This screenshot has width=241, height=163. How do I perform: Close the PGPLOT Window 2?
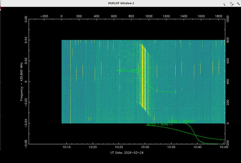pos(238,3)
